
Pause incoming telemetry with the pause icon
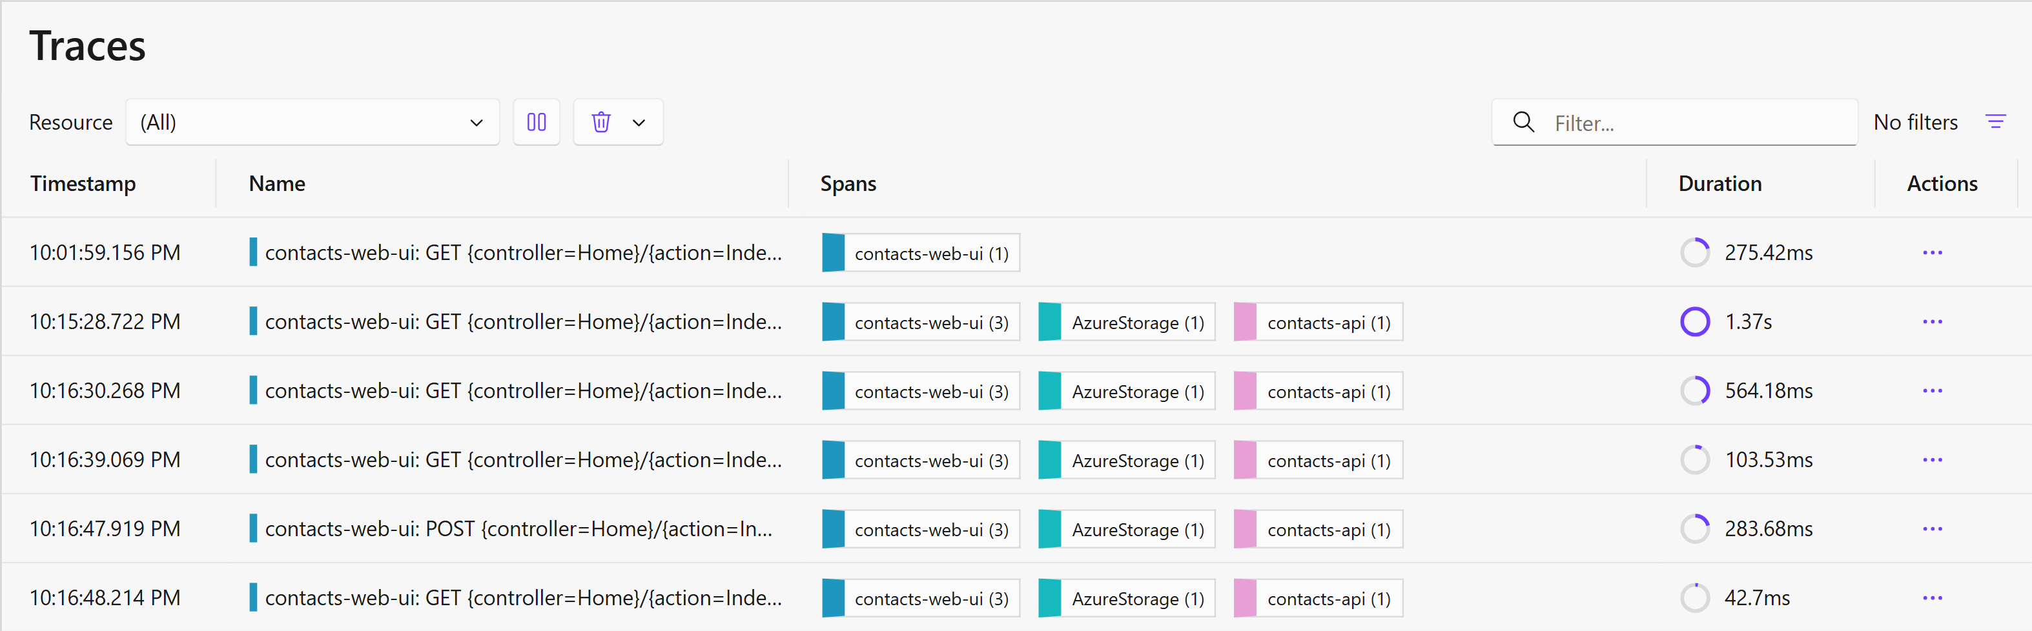coord(537,122)
